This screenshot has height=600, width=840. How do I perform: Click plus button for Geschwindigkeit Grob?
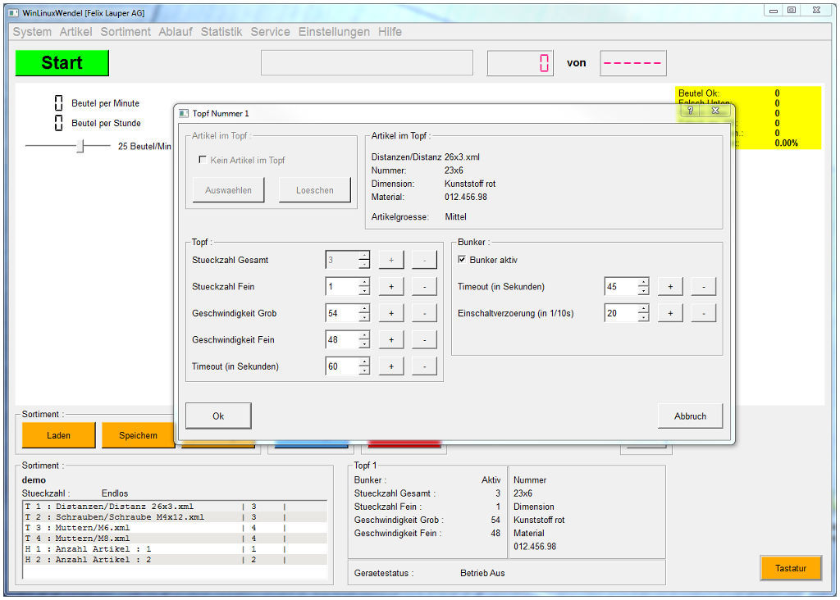[391, 313]
